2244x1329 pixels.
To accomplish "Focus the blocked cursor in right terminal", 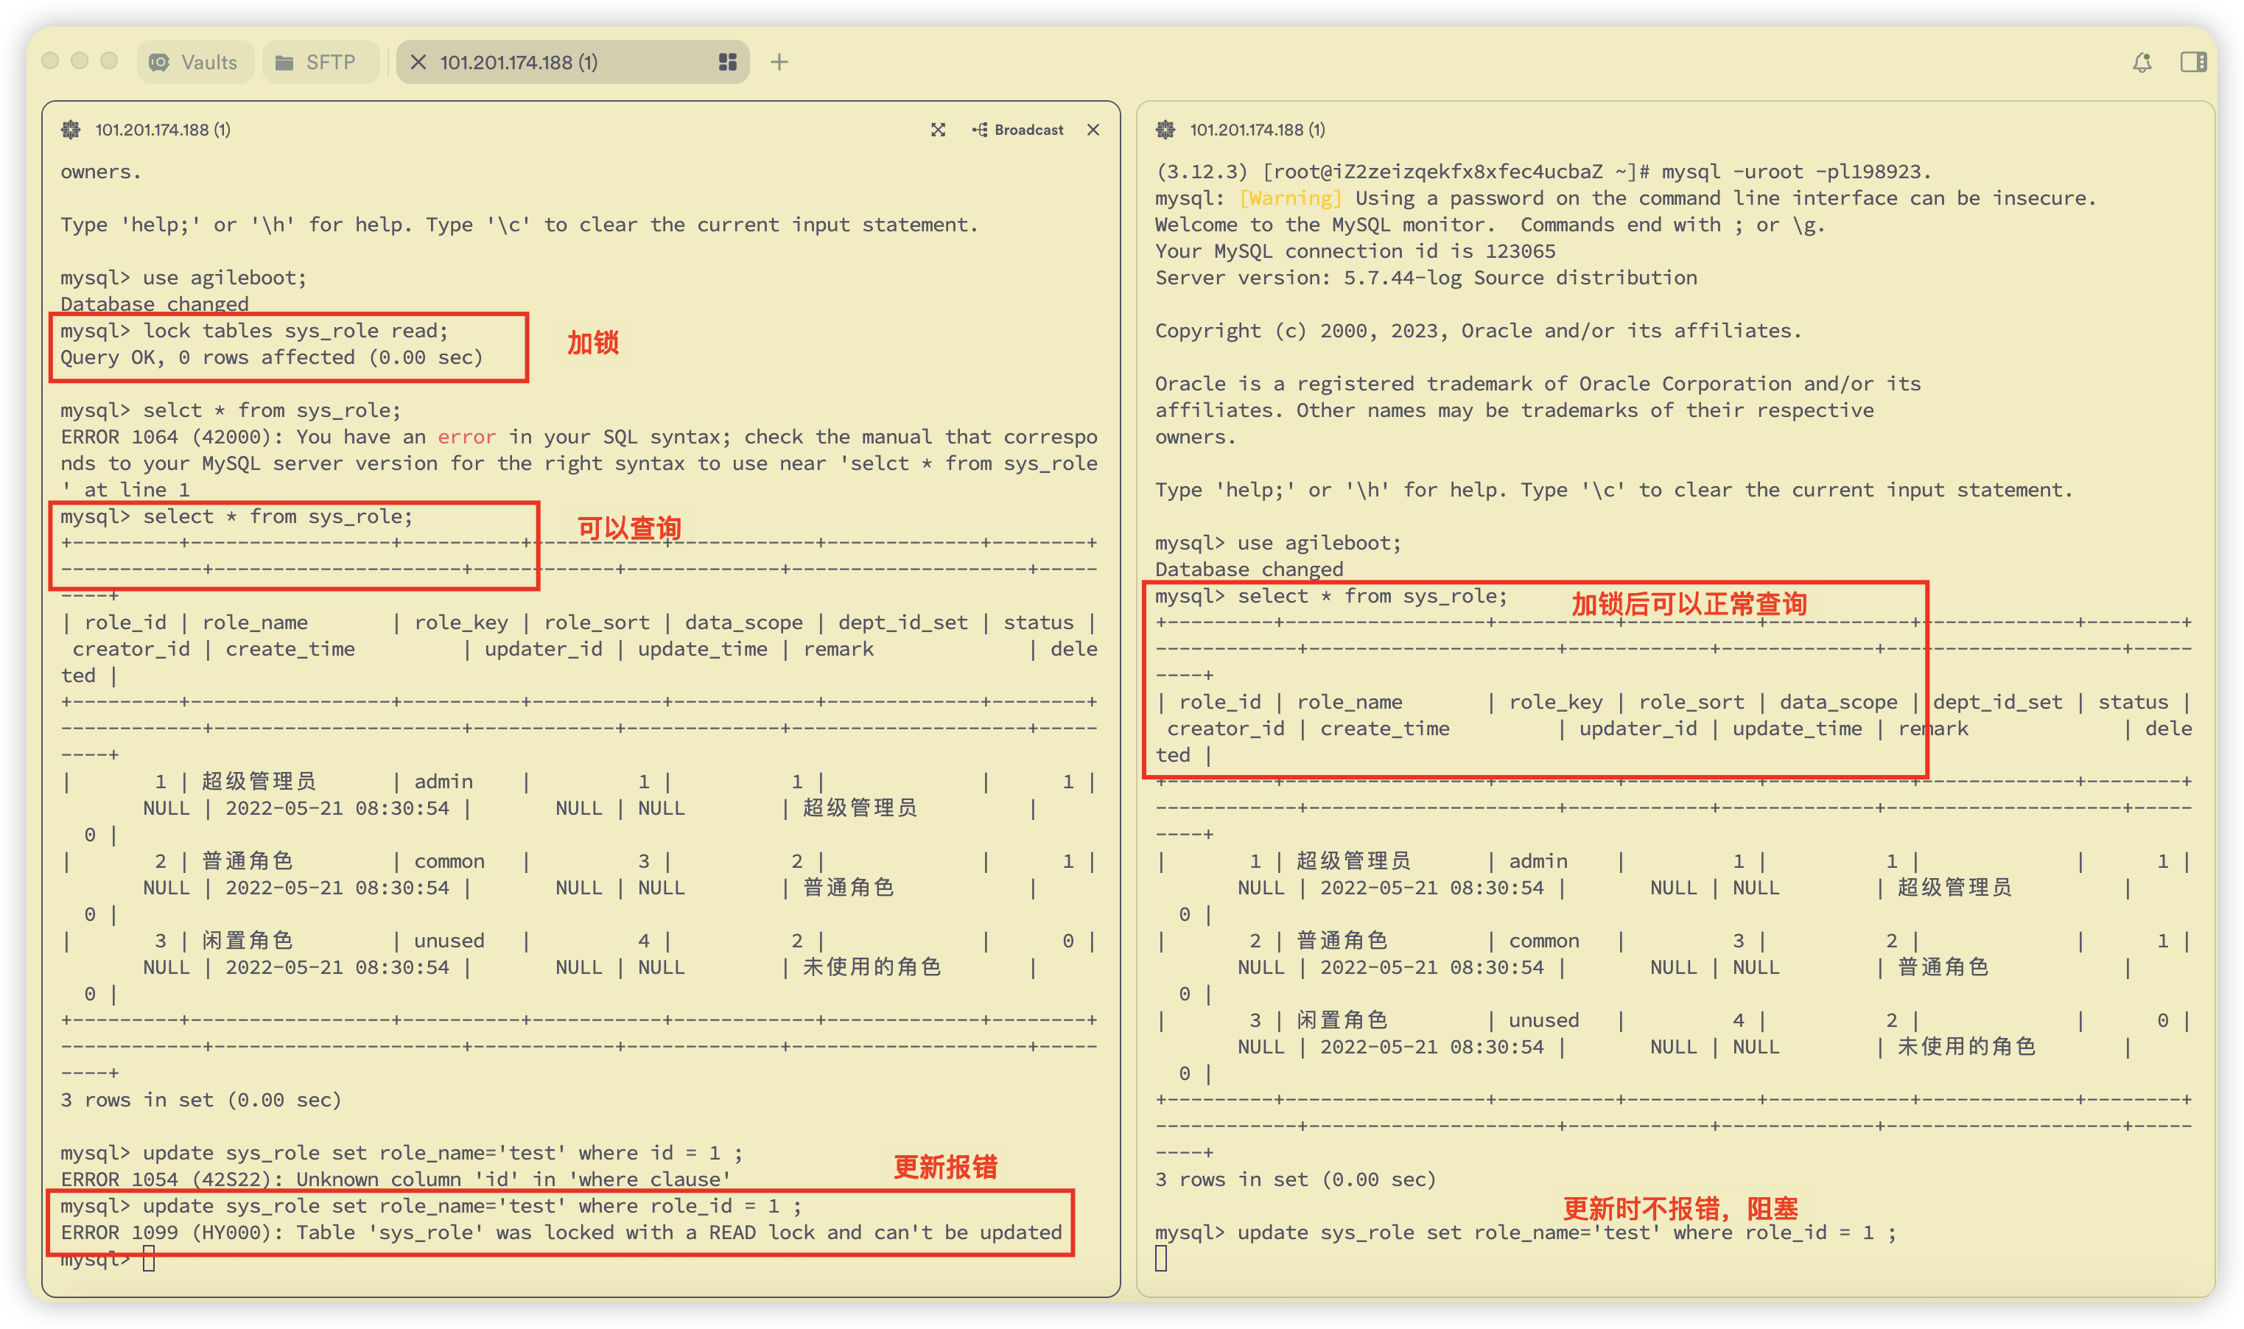I will [x=1161, y=1259].
